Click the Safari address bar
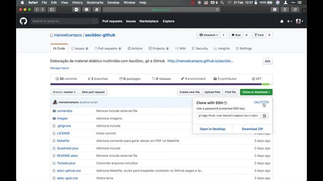 (x=161, y=10)
